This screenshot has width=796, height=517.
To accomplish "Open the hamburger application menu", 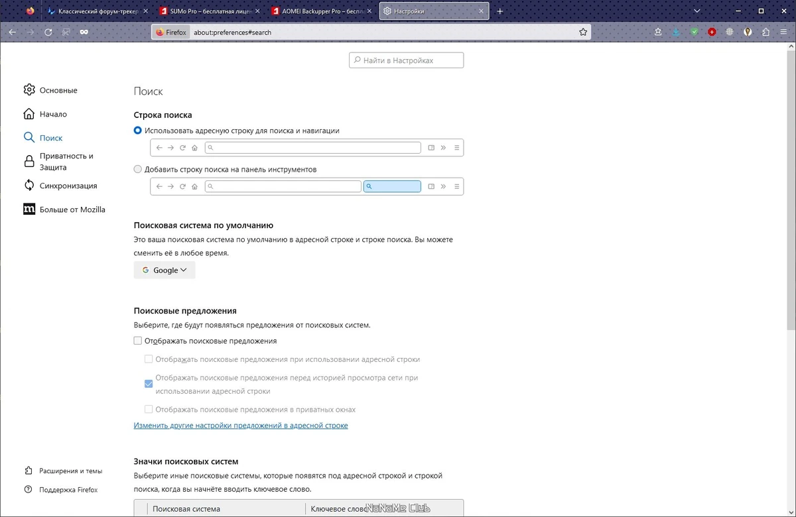I will [x=783, y=32].
